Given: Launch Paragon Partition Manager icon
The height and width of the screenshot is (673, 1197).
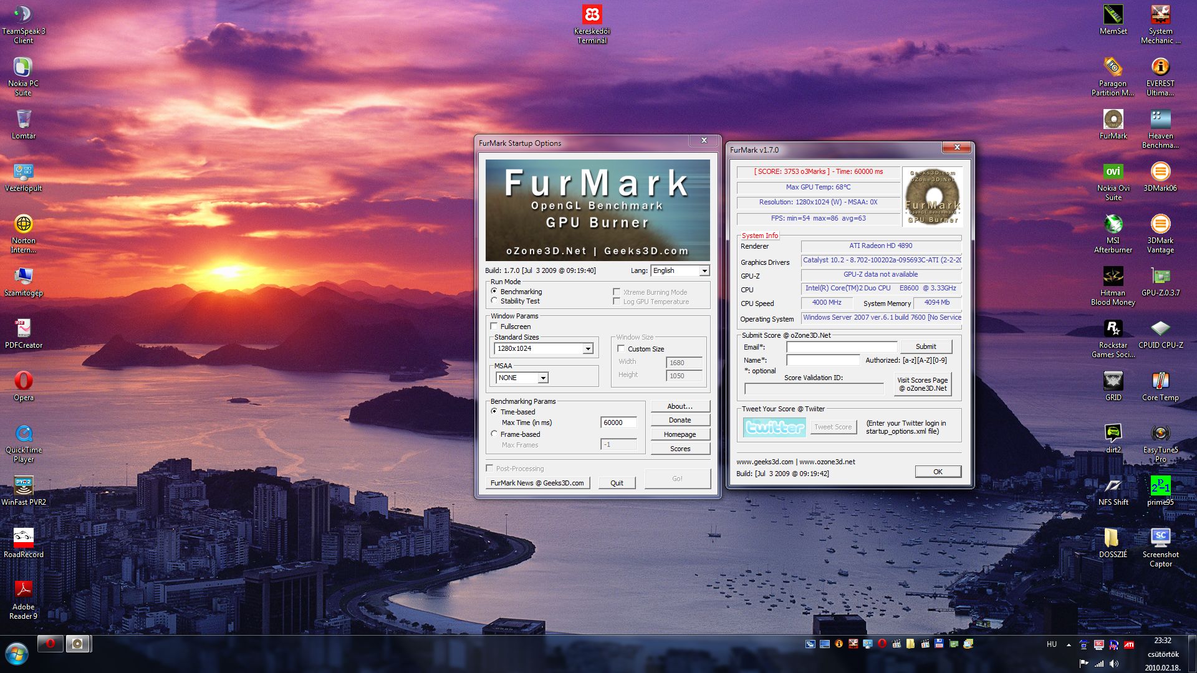Looking at the screenshot, I should tap(1113, 77).
